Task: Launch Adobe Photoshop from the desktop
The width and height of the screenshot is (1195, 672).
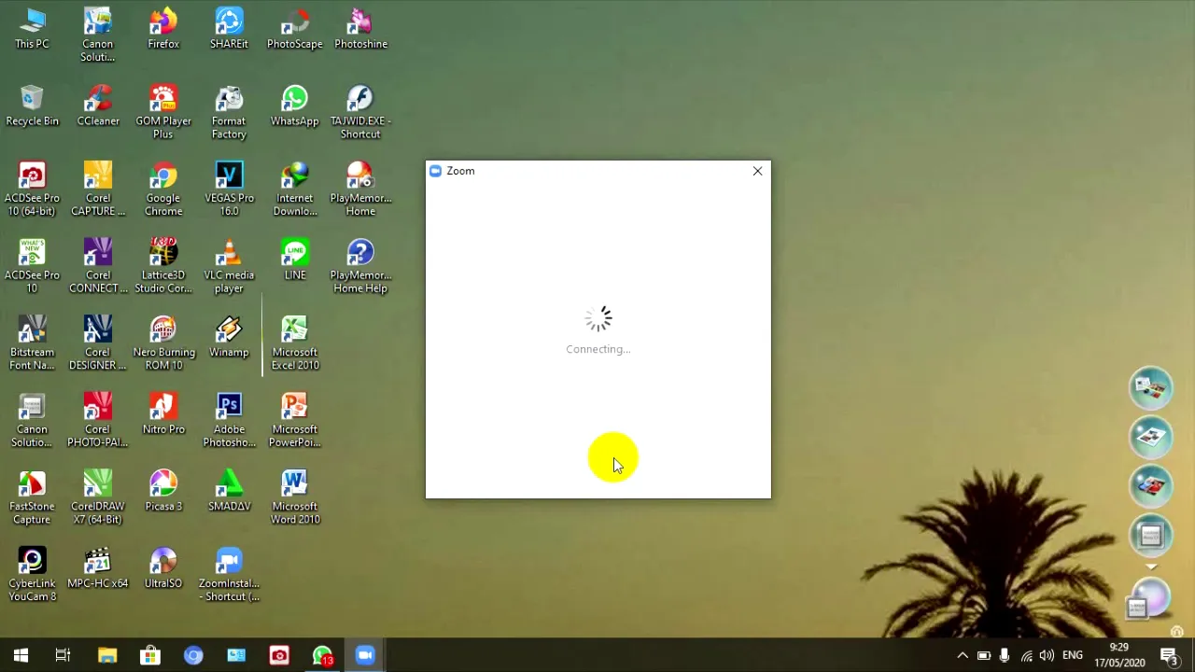Action: [x=229, y=421]
